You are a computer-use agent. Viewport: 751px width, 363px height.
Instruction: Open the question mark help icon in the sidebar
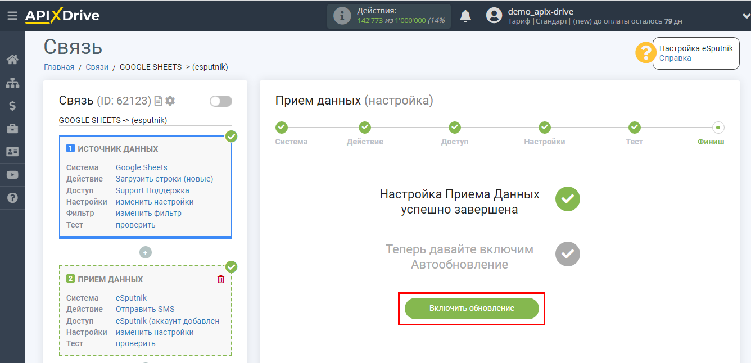tap(12, 198)
